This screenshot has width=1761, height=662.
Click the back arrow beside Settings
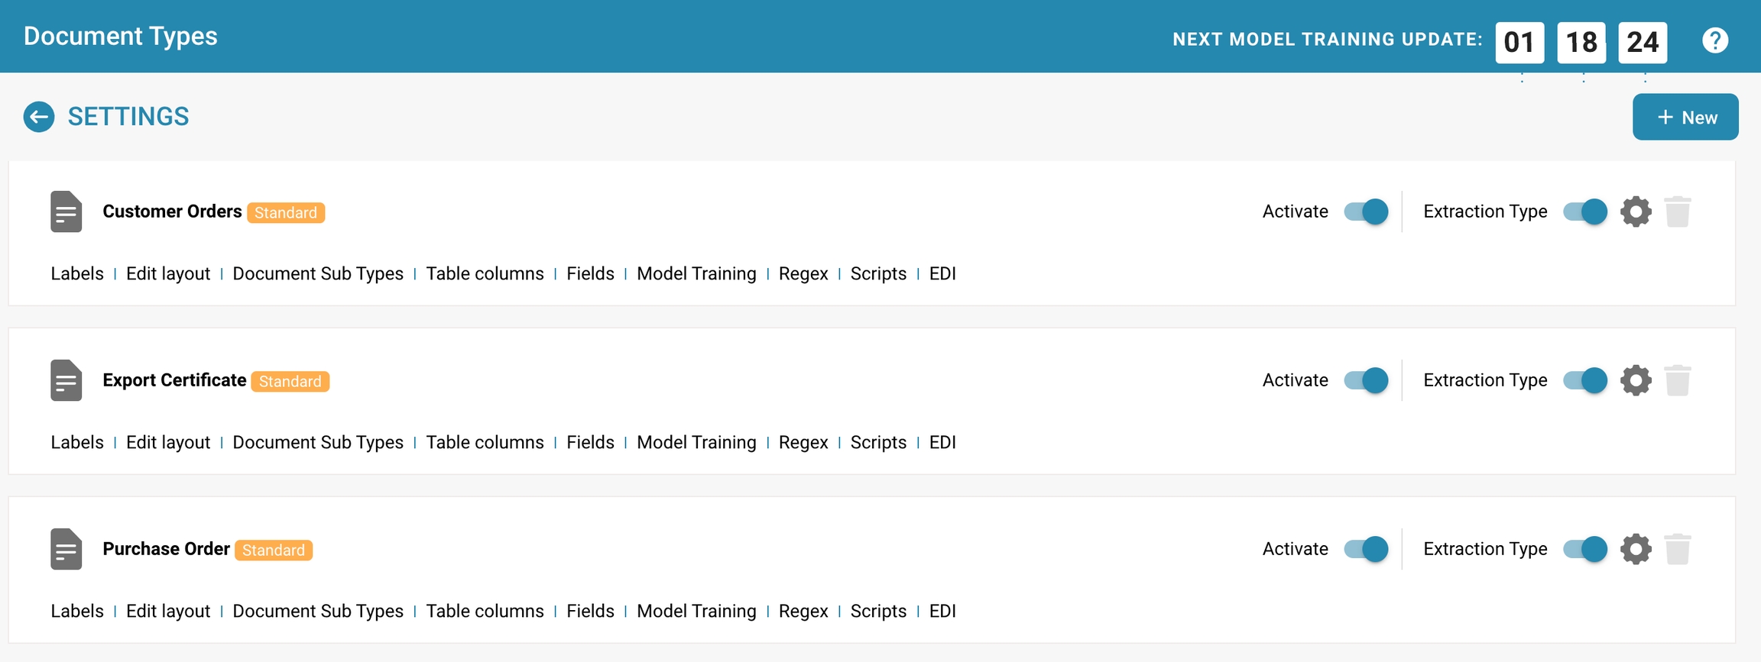click(x=39, y=117)
